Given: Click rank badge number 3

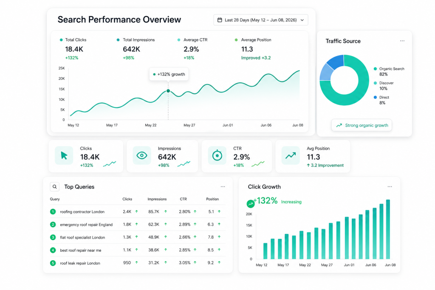Looking at the screenshot, I should (x=53, y=237).
